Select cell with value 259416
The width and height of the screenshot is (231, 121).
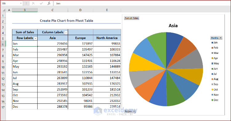(x=53, y=44)
